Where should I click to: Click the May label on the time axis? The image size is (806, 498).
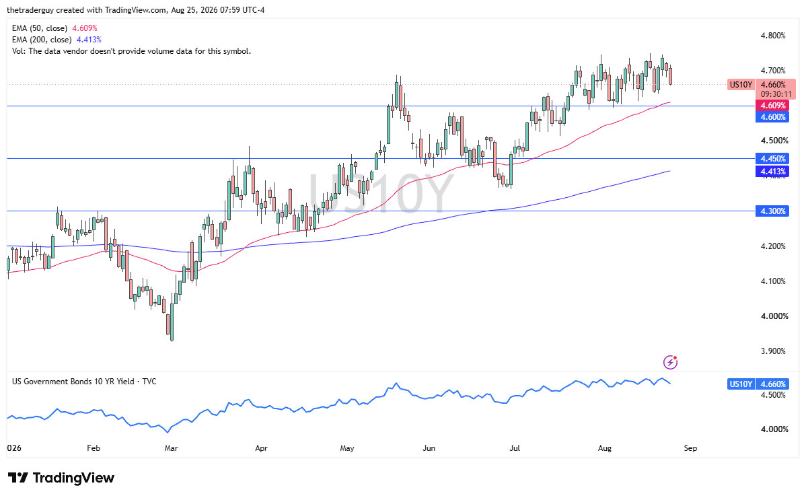(x=347, y=448)
